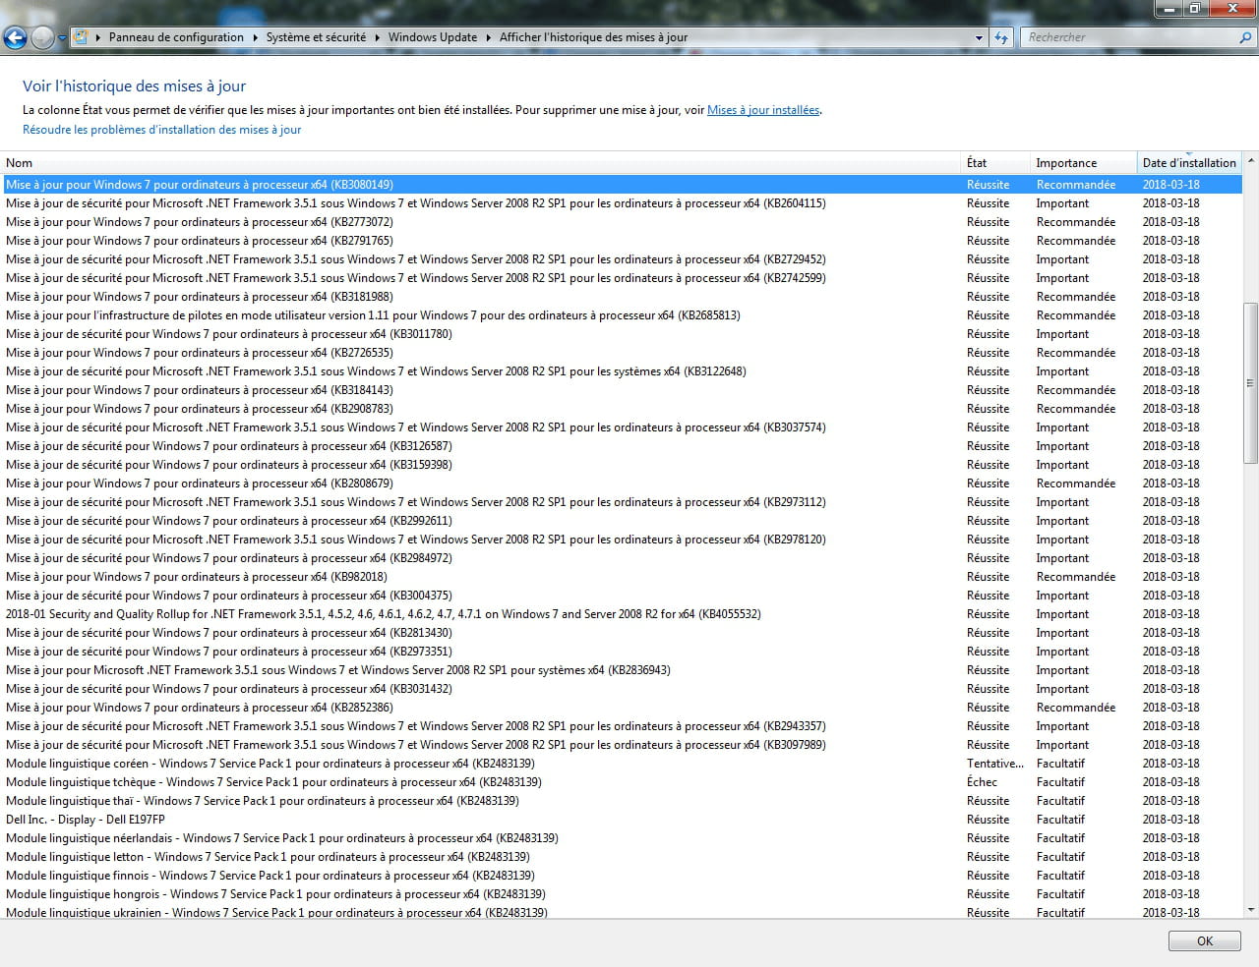Expand arrow after Windows Update breadcrumb

coord(489,37)
